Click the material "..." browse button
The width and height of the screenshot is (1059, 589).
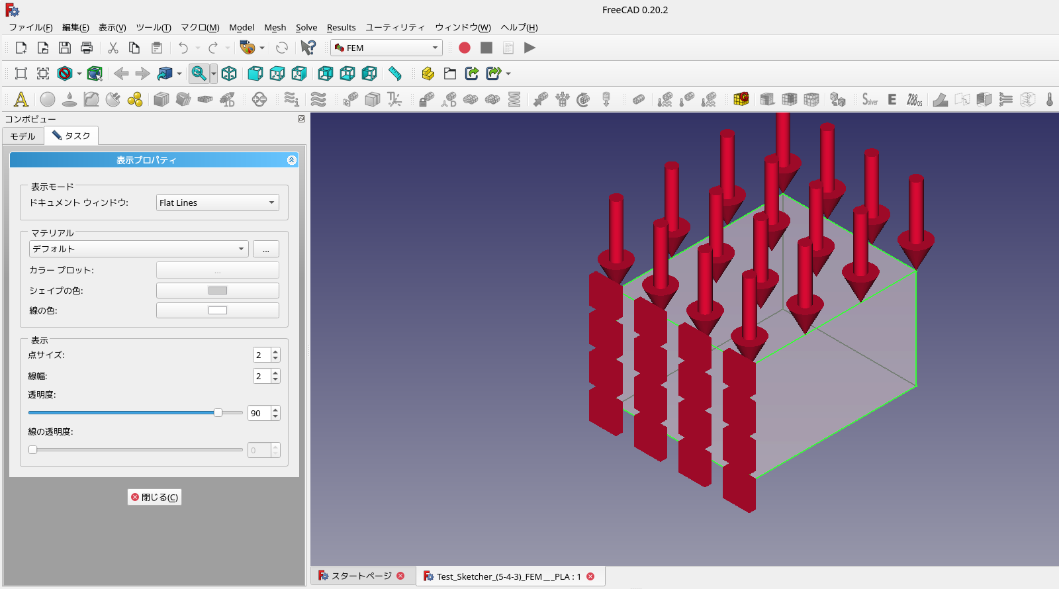click(265, 249)
